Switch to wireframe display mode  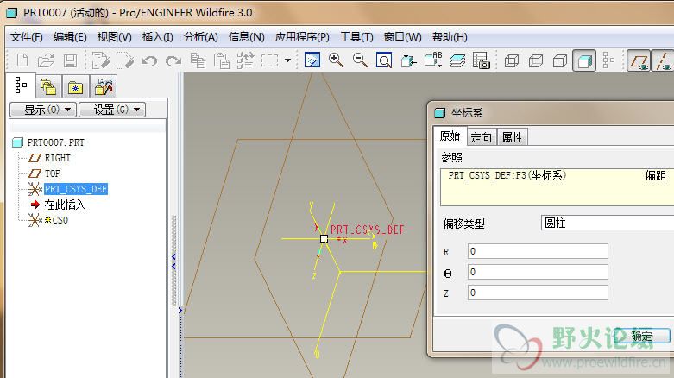[511, 60]
